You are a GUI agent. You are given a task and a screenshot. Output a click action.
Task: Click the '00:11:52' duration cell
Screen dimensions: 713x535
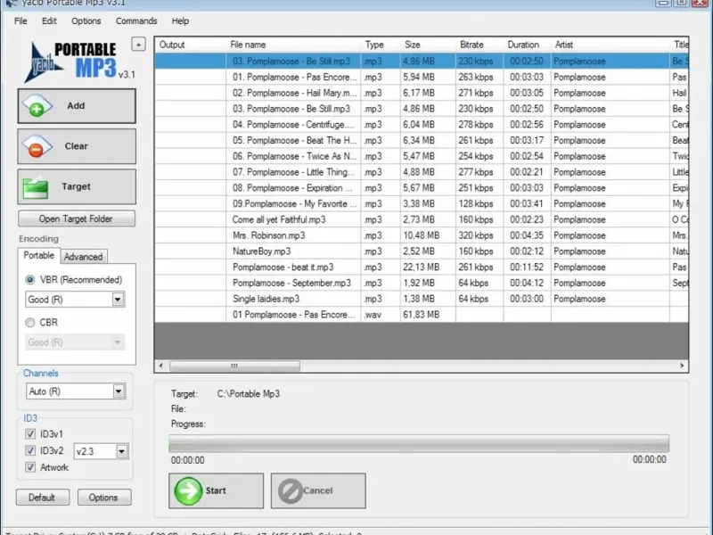527,267
